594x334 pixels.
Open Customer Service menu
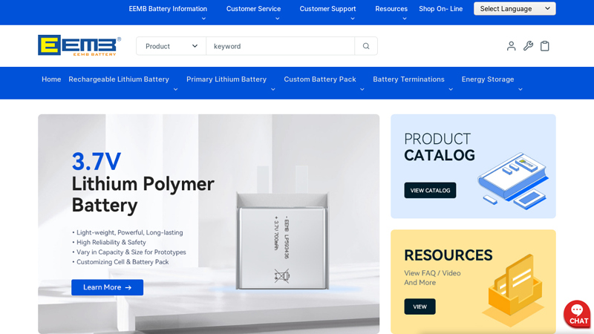click(253, 9)
